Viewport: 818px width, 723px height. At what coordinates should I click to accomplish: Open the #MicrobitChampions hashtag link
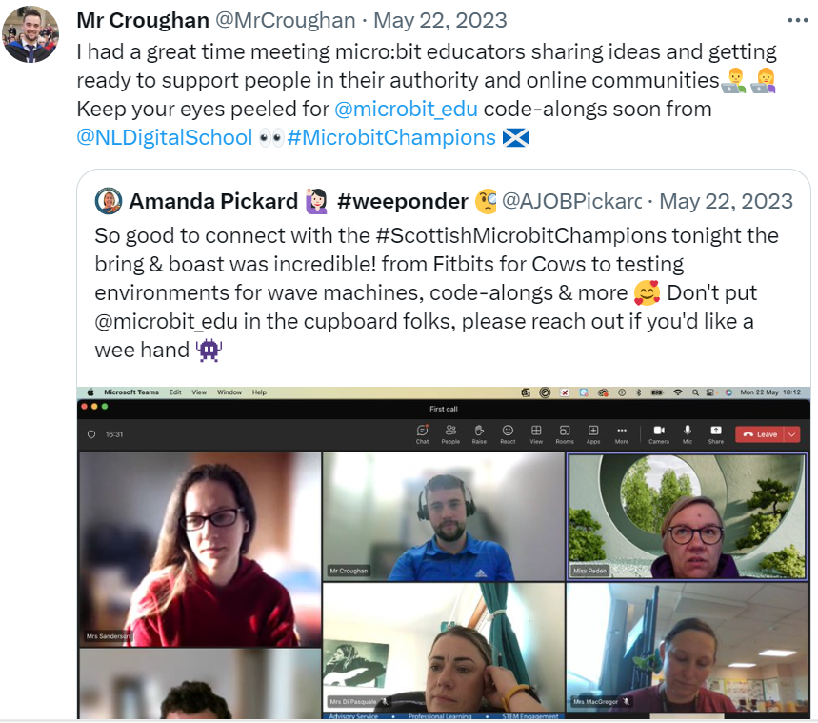point(391,138)
